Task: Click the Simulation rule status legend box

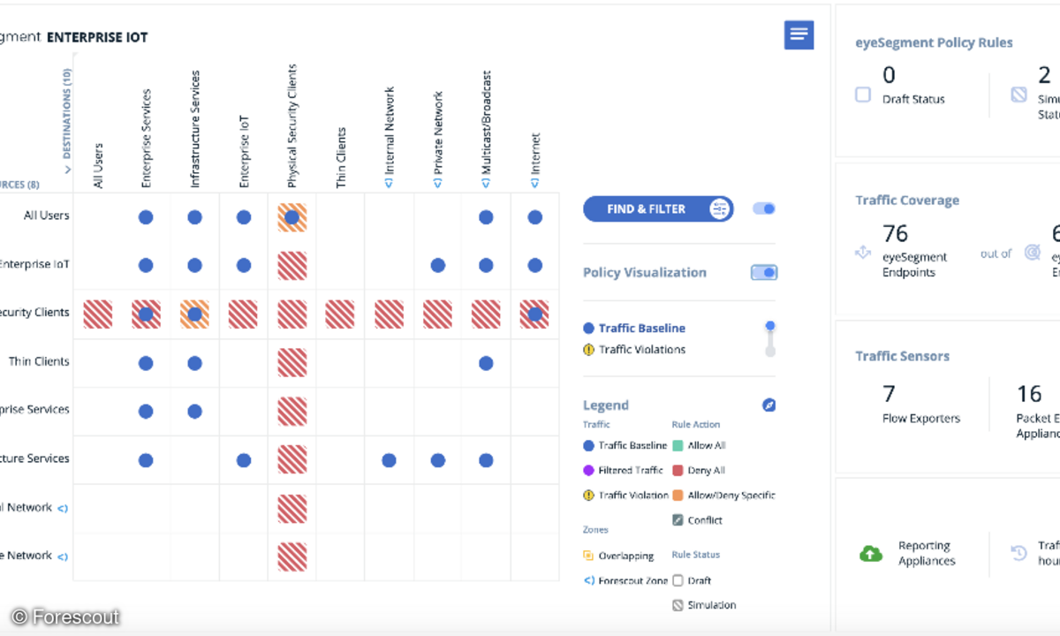Action: click(678, 605)
